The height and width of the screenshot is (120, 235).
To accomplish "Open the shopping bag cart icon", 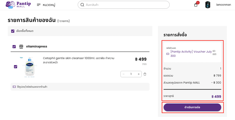I will coord(196,5).
